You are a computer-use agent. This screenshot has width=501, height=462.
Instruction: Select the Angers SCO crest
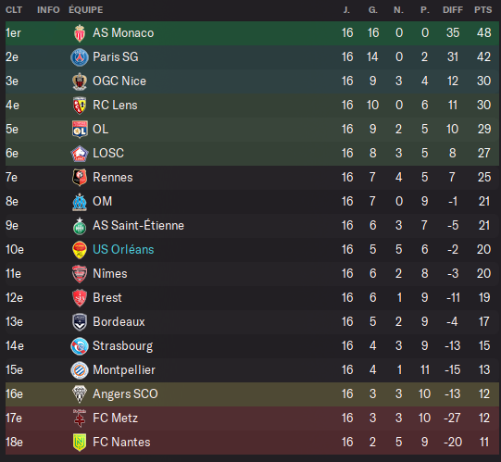[x=80, y=394]
